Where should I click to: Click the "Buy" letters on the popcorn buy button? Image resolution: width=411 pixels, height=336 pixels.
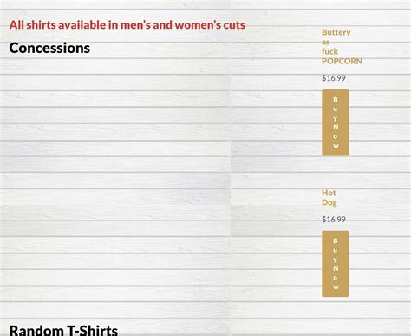tap(336, 109)
